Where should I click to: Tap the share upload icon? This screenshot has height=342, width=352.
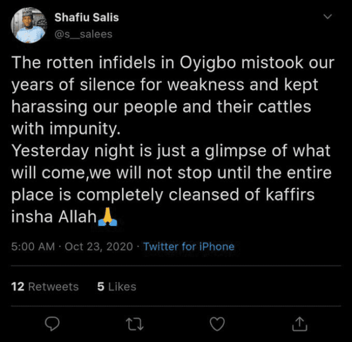coord(300,324)
